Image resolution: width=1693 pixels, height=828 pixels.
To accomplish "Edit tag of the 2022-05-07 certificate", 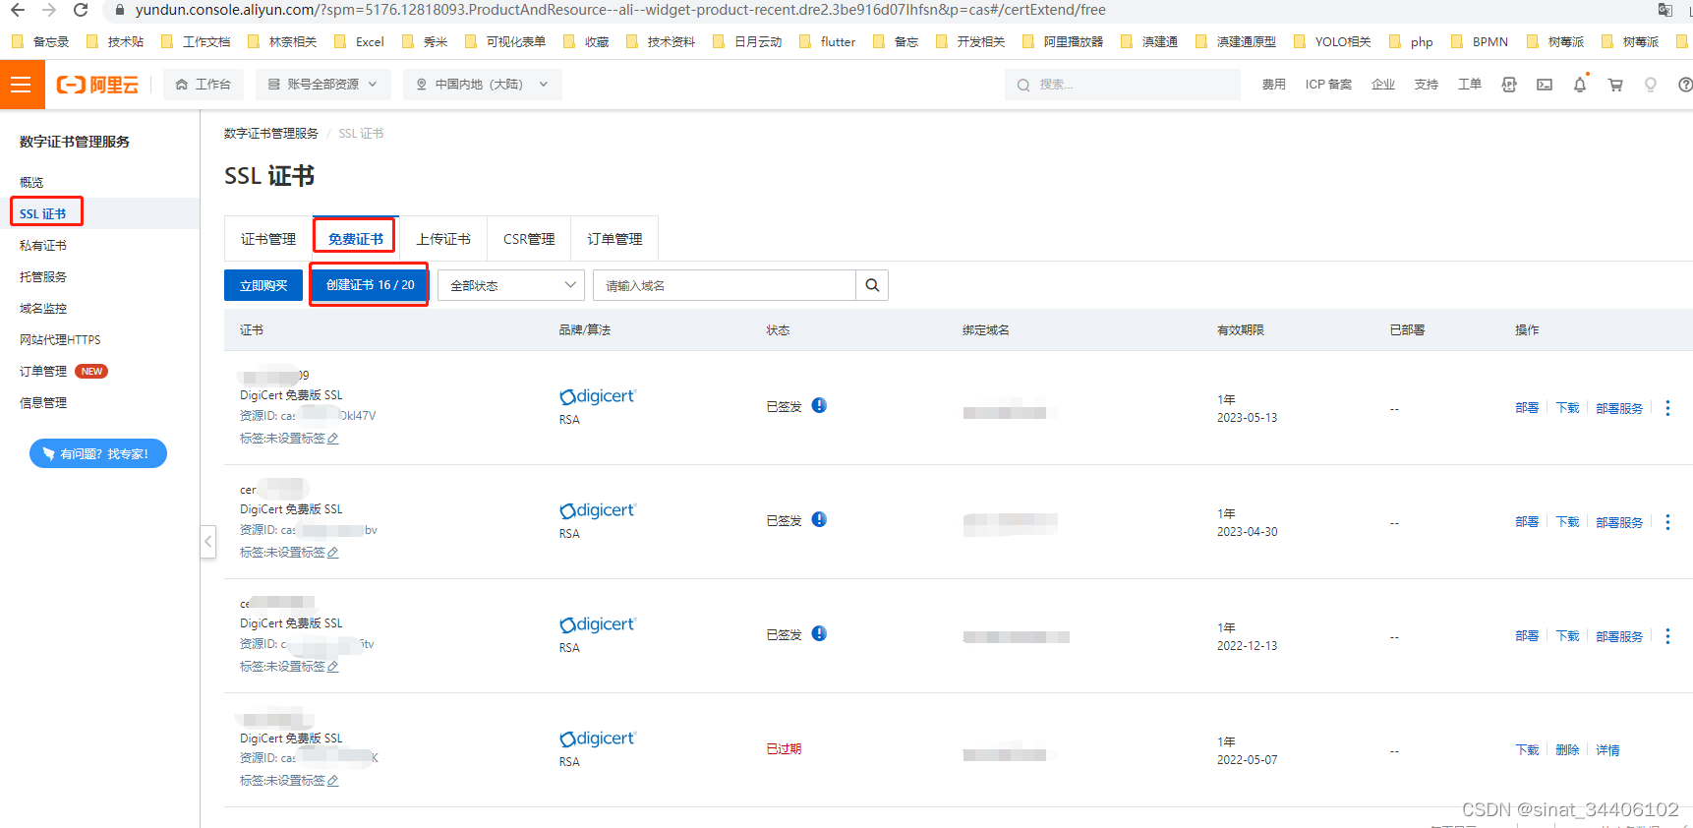I will tap(333, 781).
